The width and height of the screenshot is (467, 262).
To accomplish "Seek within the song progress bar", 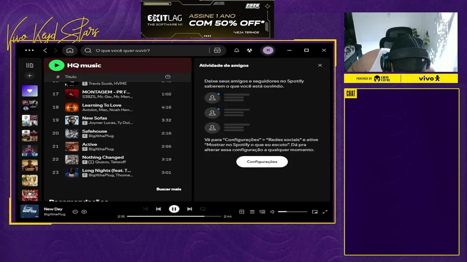I will pyautogui.click(x=174, y=216).
